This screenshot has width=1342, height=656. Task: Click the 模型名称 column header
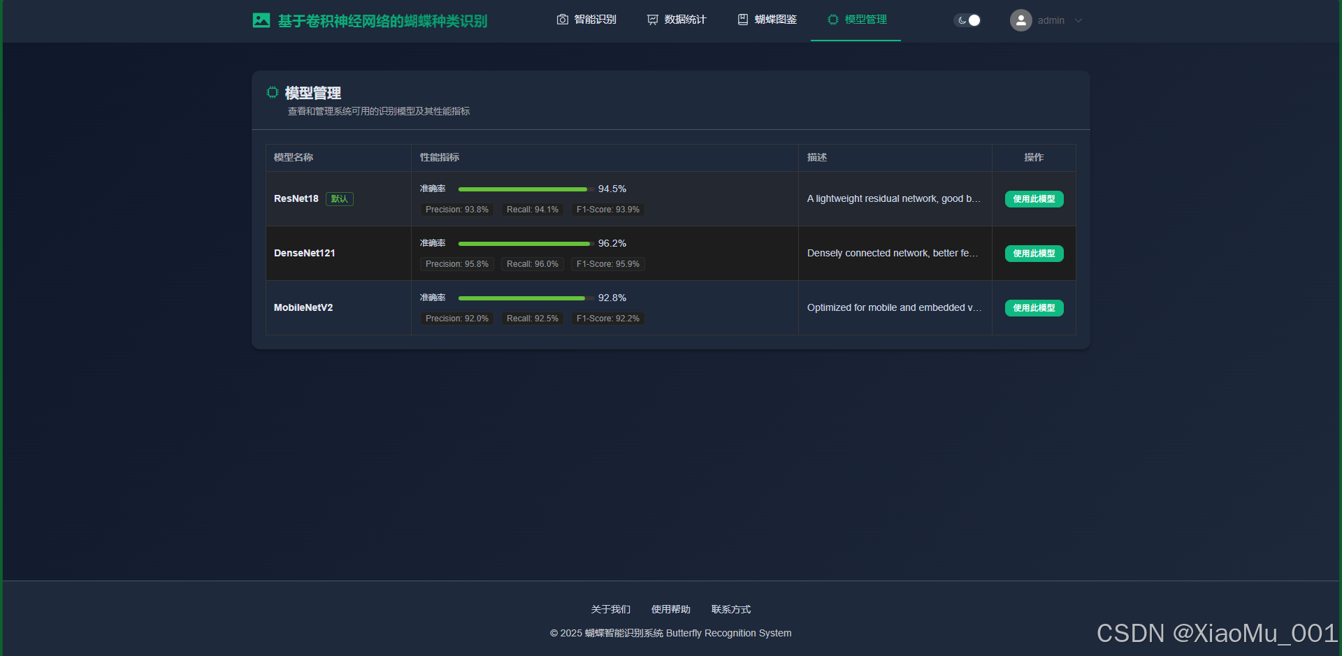(x=294, y=157)
